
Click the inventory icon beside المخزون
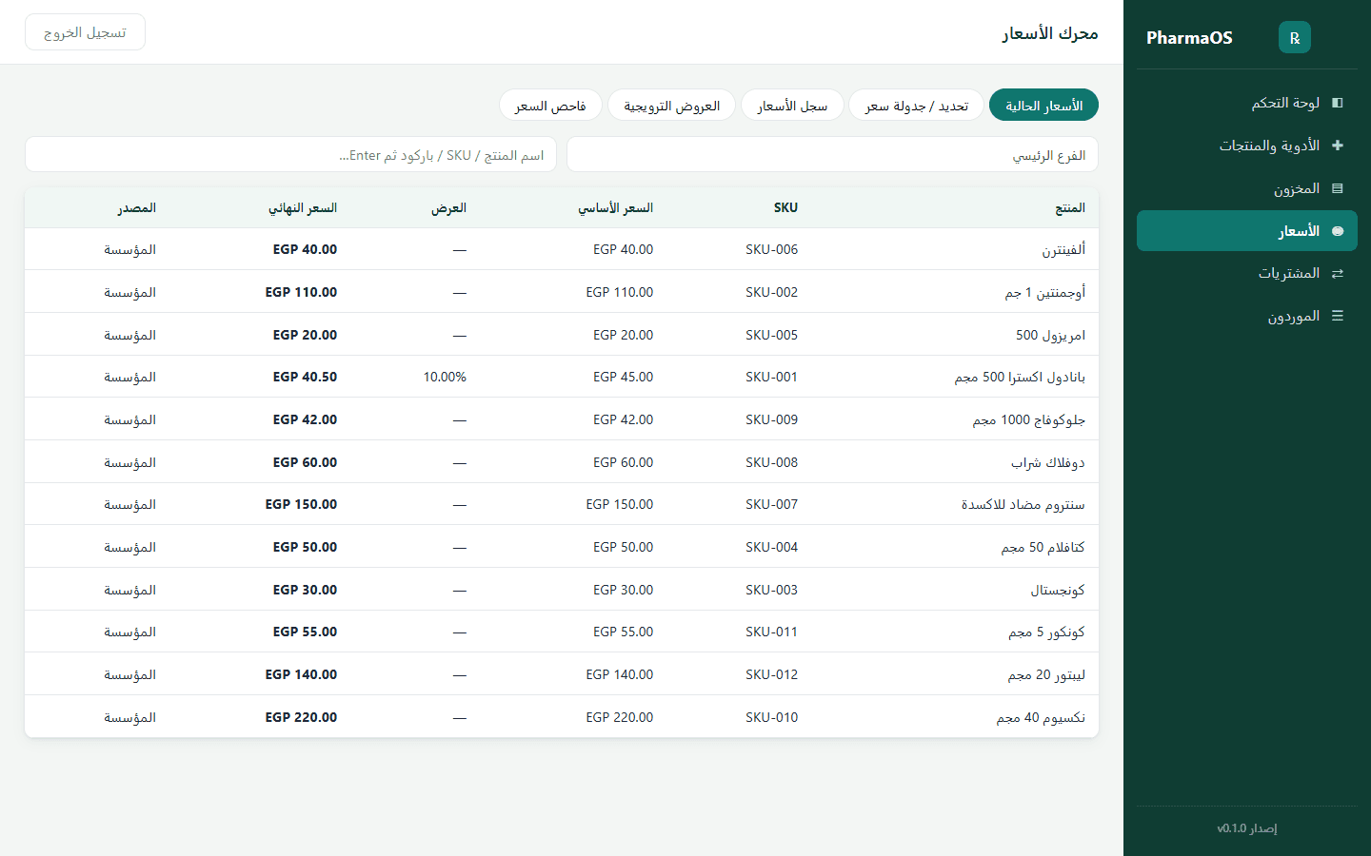pyautogui.click(x=1338, y=188)
